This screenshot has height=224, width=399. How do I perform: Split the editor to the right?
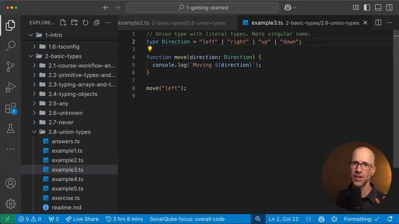click(x=378, y=22)
